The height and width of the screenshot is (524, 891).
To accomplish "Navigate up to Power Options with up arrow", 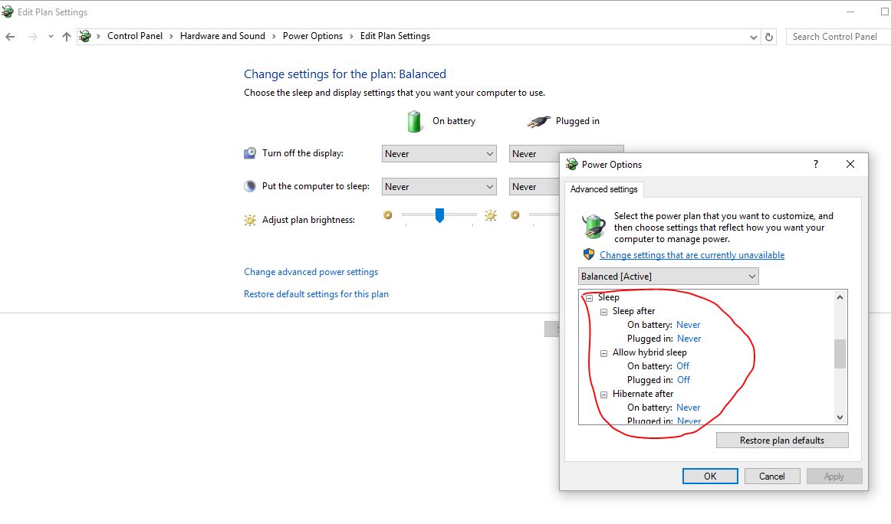I will 66,36.
